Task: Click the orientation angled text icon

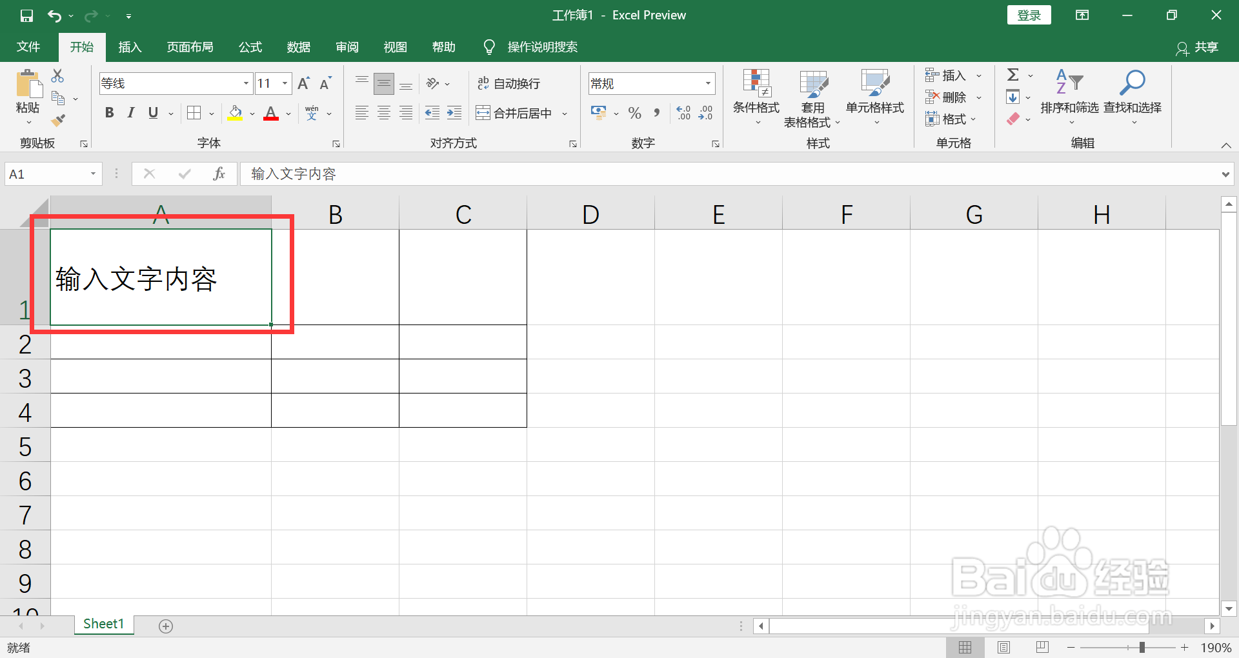Action: point(433,83)
